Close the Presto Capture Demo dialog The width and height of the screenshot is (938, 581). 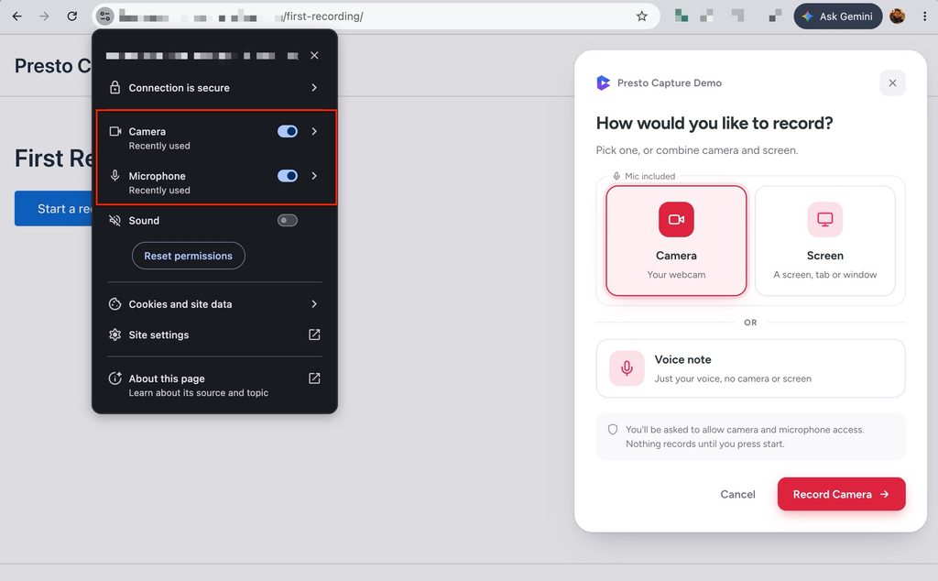892,83
